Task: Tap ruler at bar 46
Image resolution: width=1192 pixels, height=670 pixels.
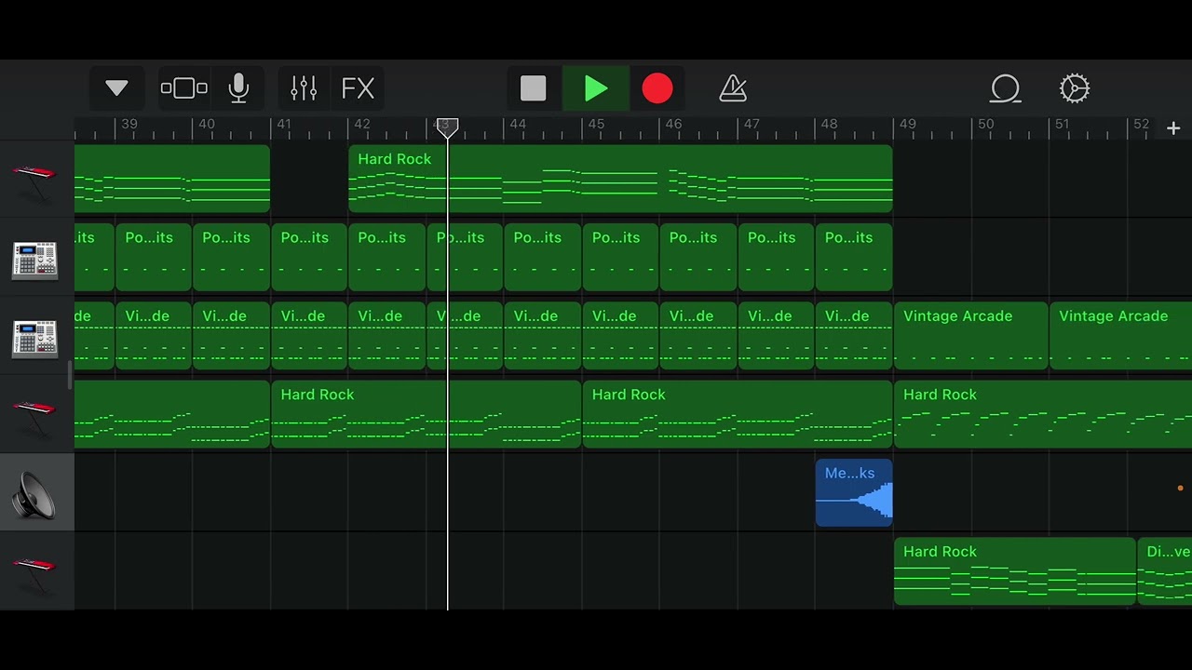Action: (673, 125)
